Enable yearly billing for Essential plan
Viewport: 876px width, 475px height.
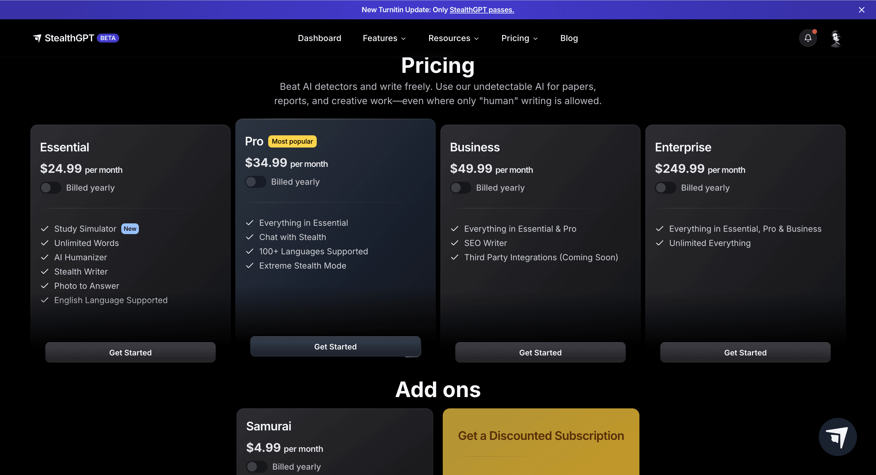(x=51, y=188)
